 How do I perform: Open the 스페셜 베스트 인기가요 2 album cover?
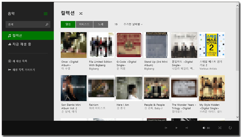click(x=212, y=45)
